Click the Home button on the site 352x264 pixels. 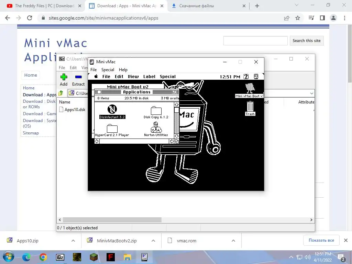click(31, 75)
